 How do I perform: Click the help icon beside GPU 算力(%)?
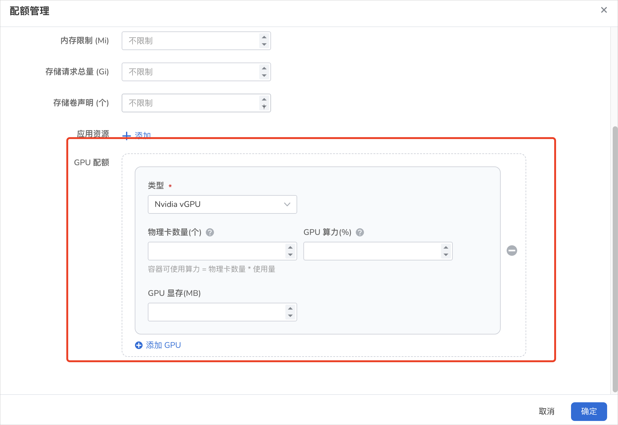(360, 232)
